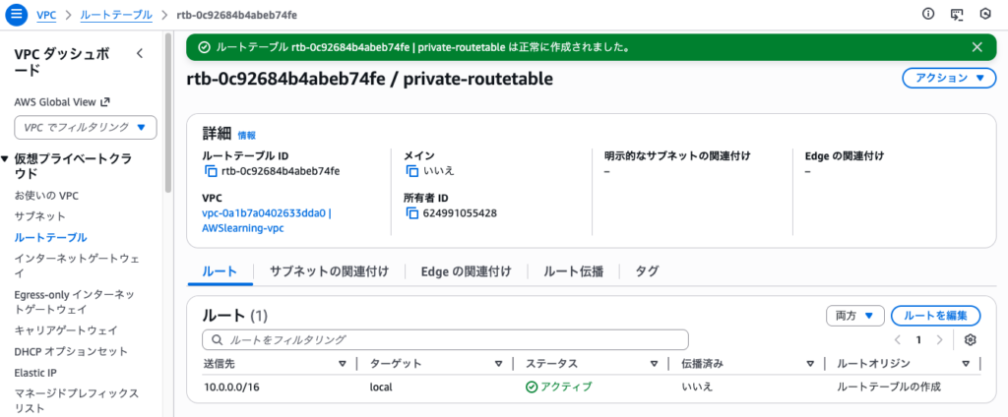The width and height of the screenshot is (1008, 417).
Task: Collapse the 仮想プライベートクラウド section
Action: (5, 159)
